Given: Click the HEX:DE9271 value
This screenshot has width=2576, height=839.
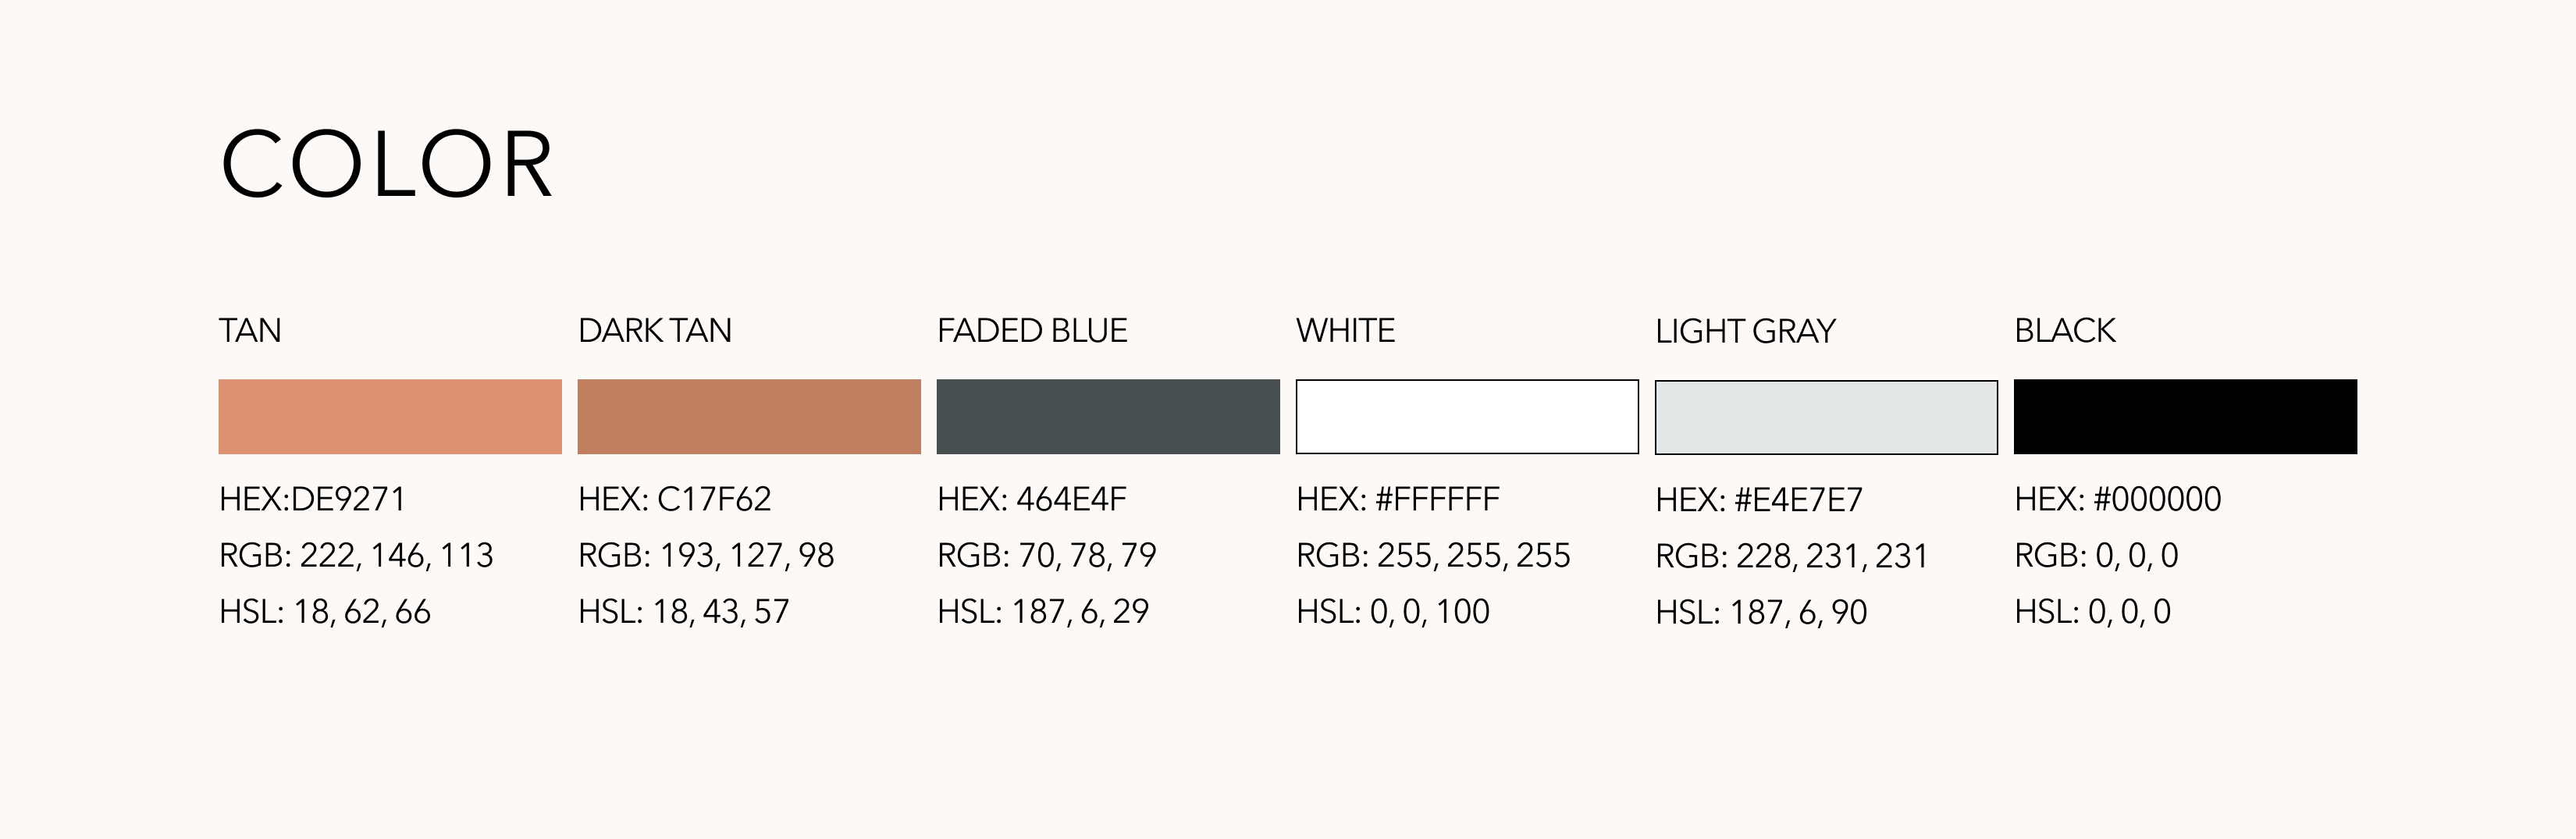Looking at the screenshot, I should [312, 498].
